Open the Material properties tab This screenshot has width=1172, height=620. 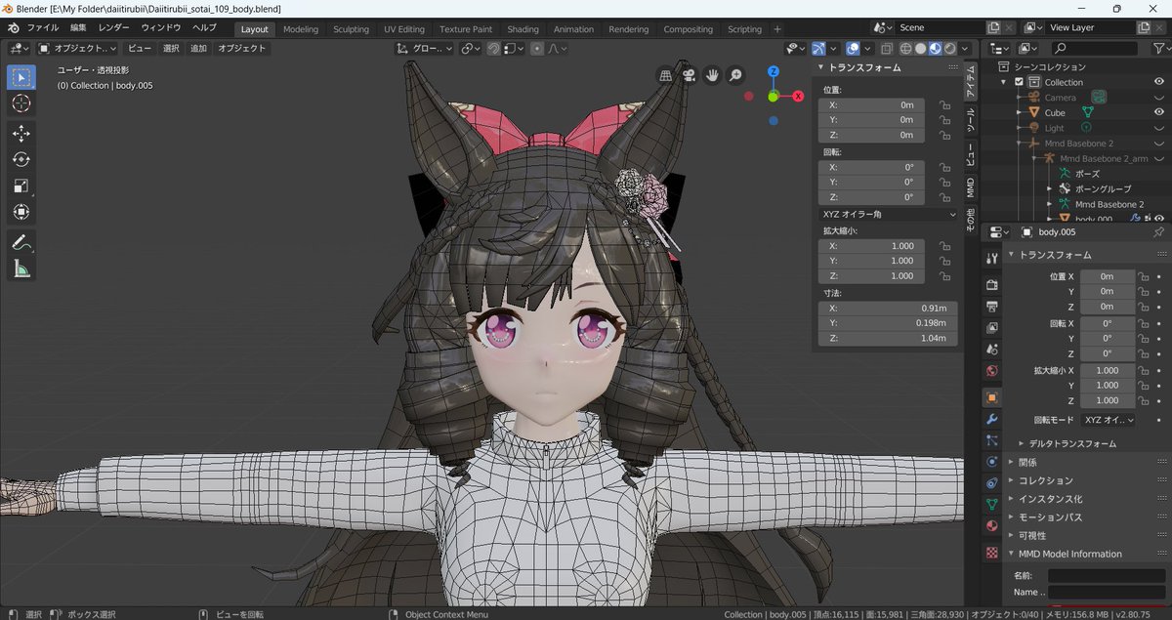992,525
